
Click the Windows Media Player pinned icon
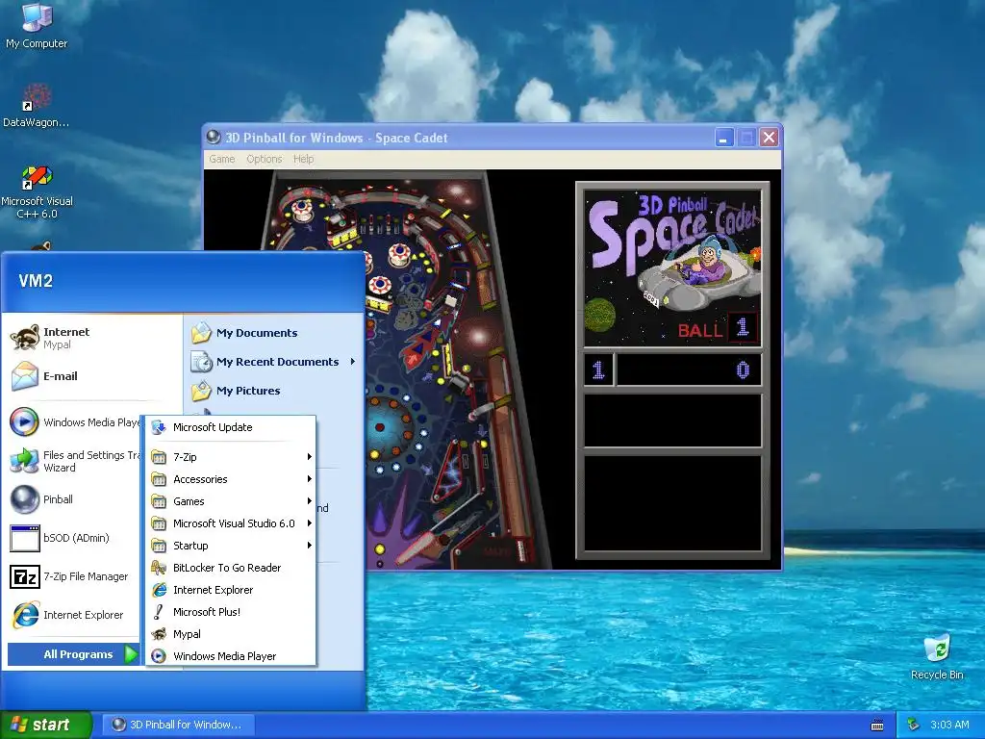(x=25, y=422)
